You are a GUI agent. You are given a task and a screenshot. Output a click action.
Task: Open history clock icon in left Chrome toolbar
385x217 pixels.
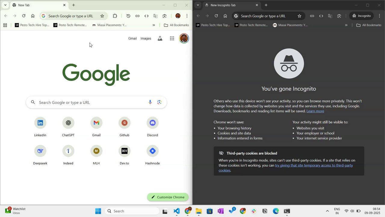click(x=128, y=16)
